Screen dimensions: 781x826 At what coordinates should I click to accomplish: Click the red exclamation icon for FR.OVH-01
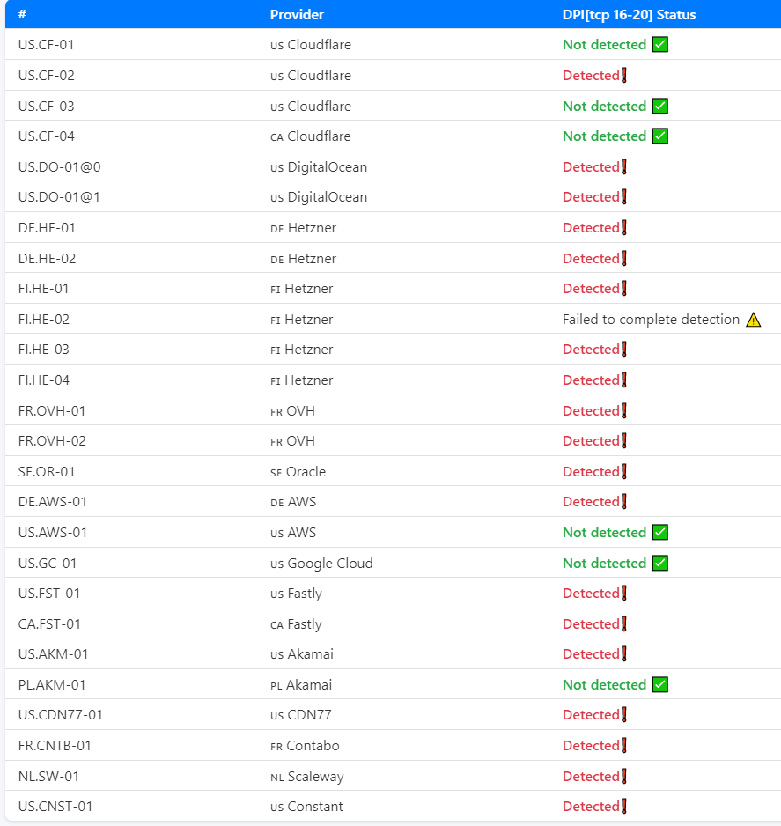click(x=624, y=411)
